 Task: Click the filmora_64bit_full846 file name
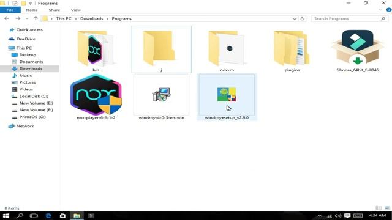[357, 70]
